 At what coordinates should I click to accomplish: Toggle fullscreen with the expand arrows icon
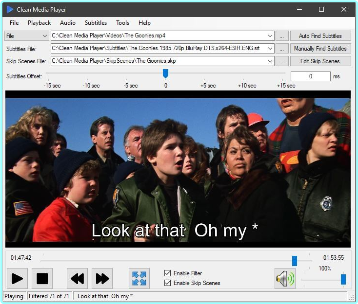pyautogui.click(x=139, y=278)
